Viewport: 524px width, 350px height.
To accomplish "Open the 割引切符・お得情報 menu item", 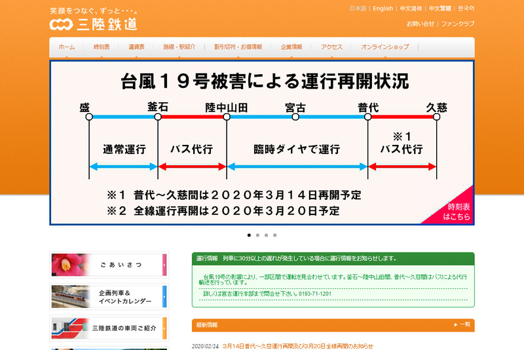I will click(x=238, y=47).
